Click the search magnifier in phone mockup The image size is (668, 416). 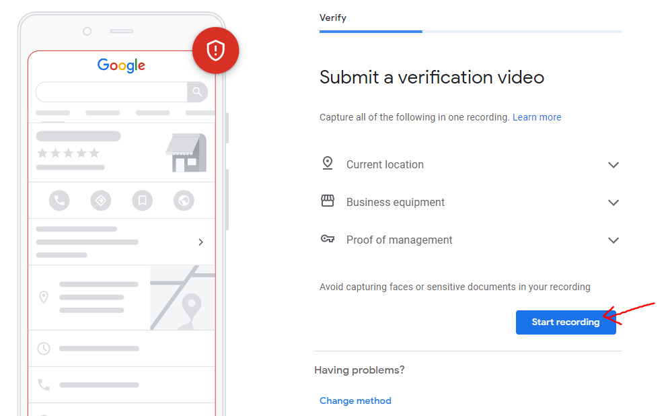coord(197,92)
